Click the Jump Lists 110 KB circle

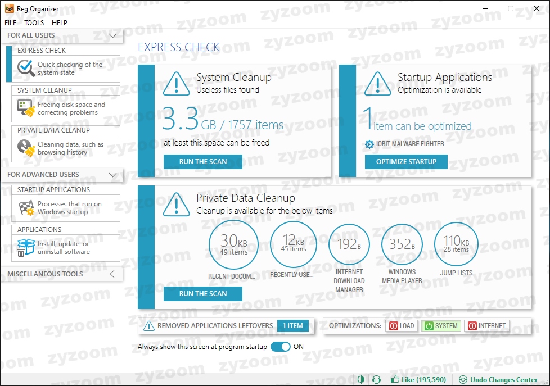(456, 244)
